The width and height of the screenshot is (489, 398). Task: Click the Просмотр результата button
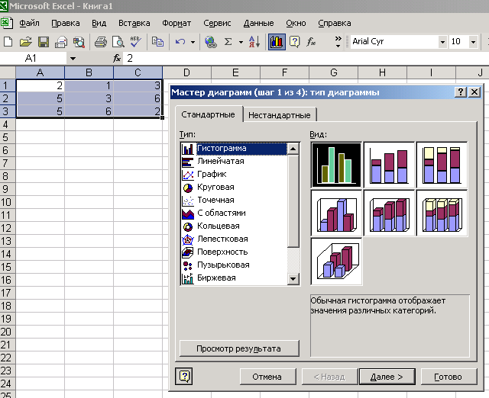[x=239, y=348]
